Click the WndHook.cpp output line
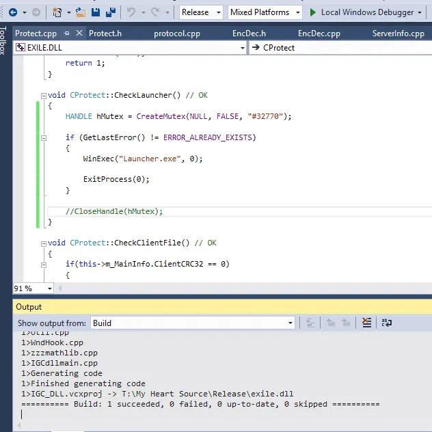The image size is (432, 432). click(x=53, y=342)
